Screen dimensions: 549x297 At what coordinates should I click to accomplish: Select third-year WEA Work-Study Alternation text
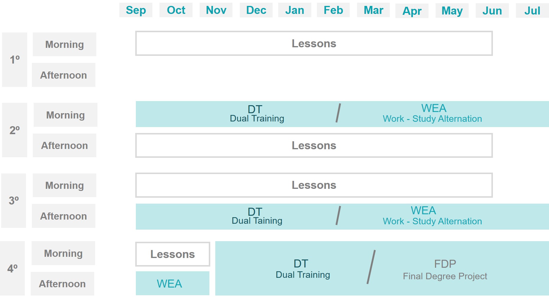point(432,216)
